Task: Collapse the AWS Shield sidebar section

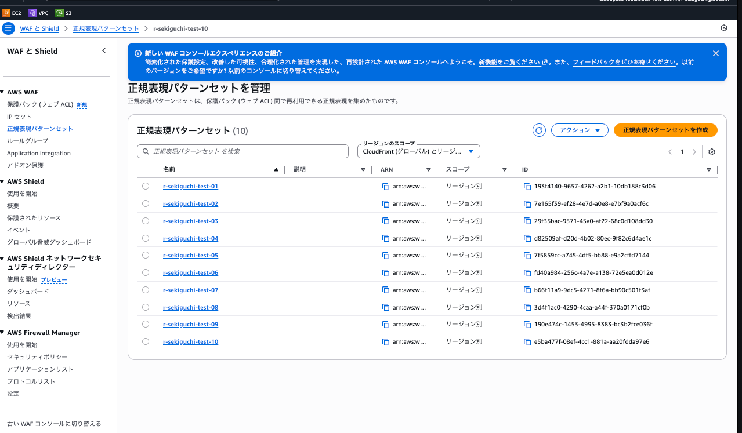Action: 3,181
